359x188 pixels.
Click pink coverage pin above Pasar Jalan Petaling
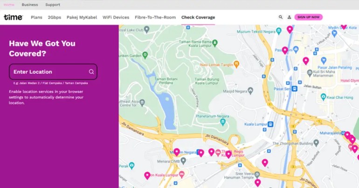306,61
